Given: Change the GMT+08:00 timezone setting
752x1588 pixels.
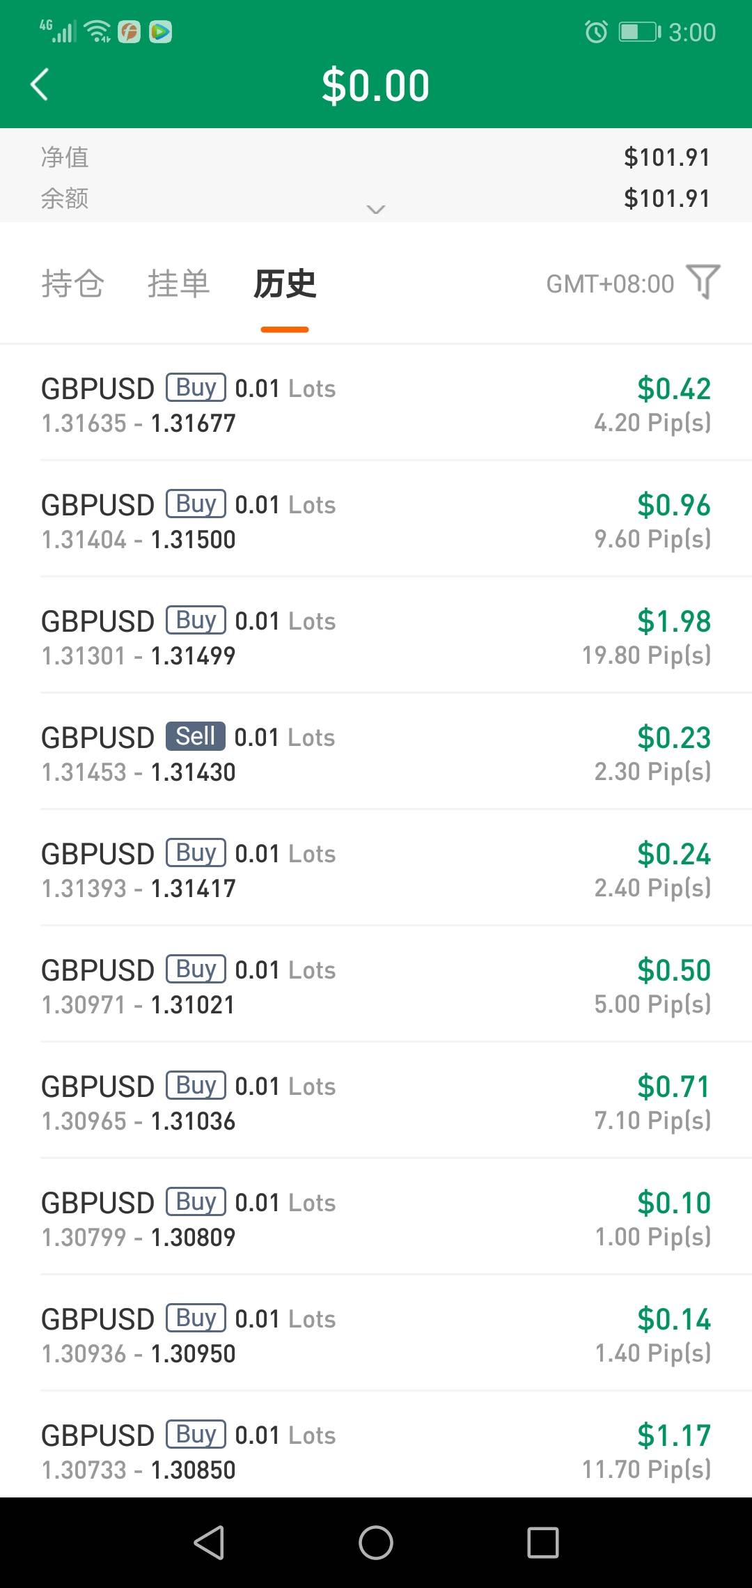Looking at the screenshot, I should 610,284.
